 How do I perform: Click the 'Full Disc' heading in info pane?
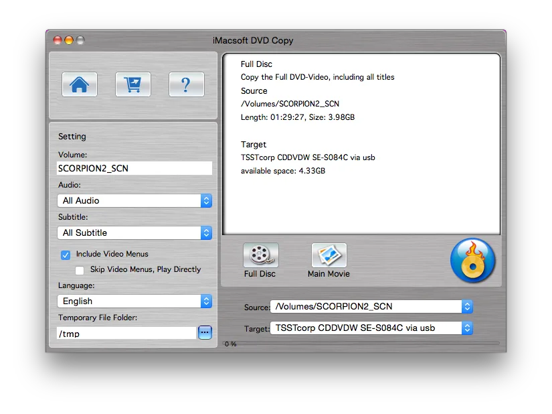(x=256, y=64)
